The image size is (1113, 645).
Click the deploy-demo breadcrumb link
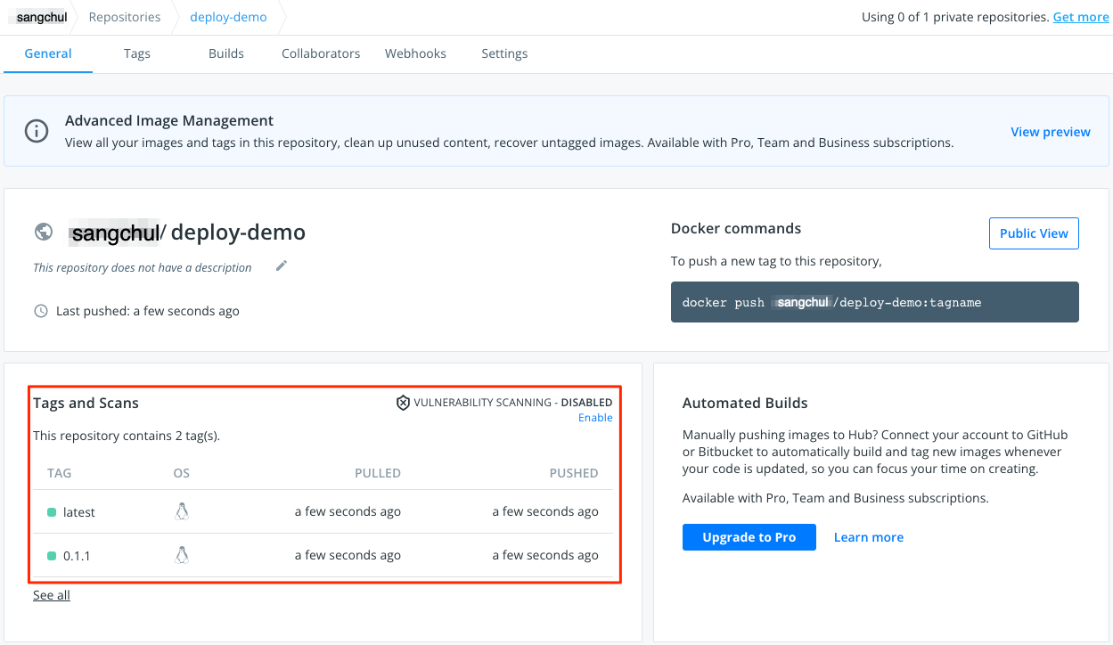[x=228, y=17]
